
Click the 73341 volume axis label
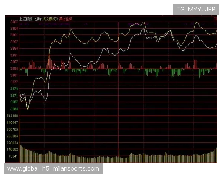(x=13, y=156)
